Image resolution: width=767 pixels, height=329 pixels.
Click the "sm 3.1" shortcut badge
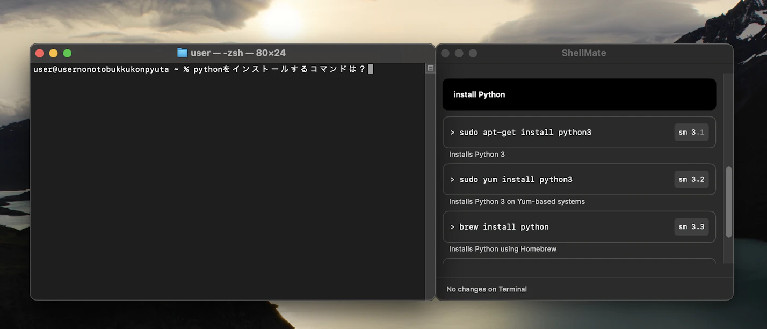(x=691, y=132)
